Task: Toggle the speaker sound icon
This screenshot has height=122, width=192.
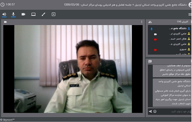Action: [4, 14]
